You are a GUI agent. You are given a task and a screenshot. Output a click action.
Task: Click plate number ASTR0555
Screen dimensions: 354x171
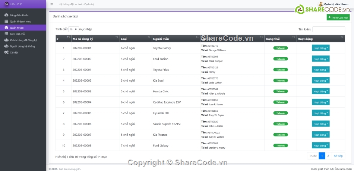[x=212, y=111]
